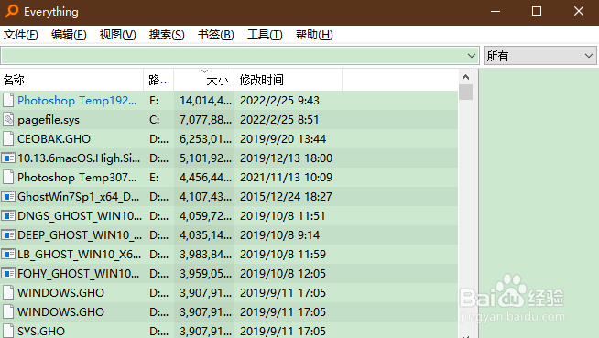
Task: Click the scrollbar up arrow
Action: click(x=465, y=77)
